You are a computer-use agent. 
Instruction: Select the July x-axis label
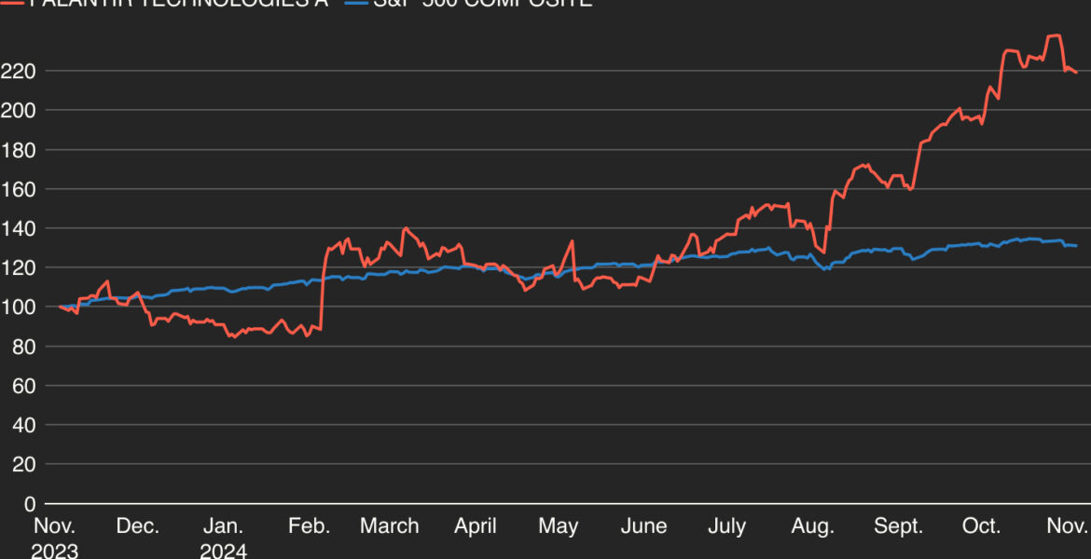[x=726, y=526]
